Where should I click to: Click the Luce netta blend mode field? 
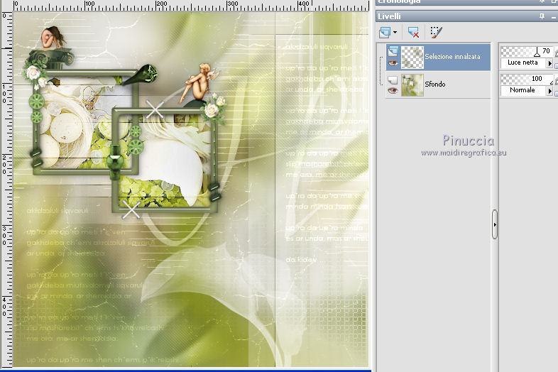coord(523,63)
